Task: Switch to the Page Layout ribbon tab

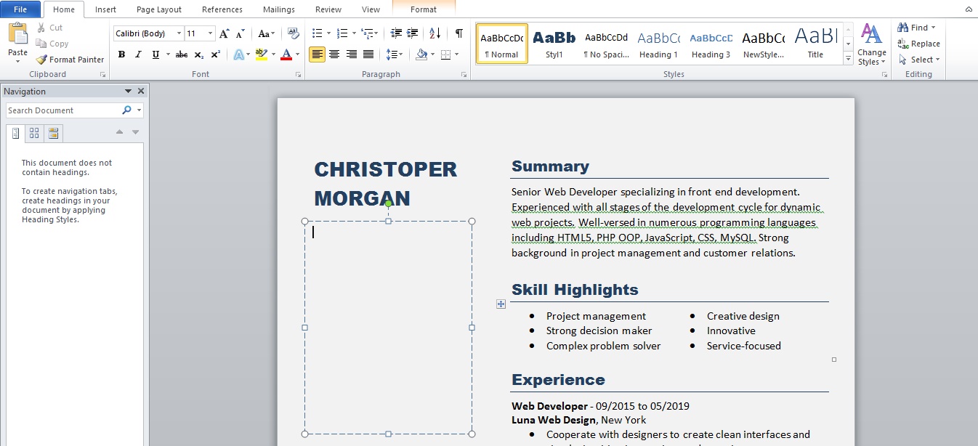Action: (158, 9)
